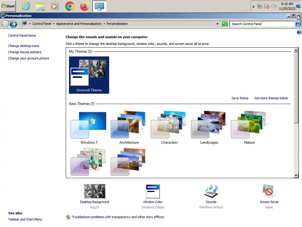This screenshot has height=227, width=302.
Task: Select the Personalization breadcrumb
Action: point(117,24)
